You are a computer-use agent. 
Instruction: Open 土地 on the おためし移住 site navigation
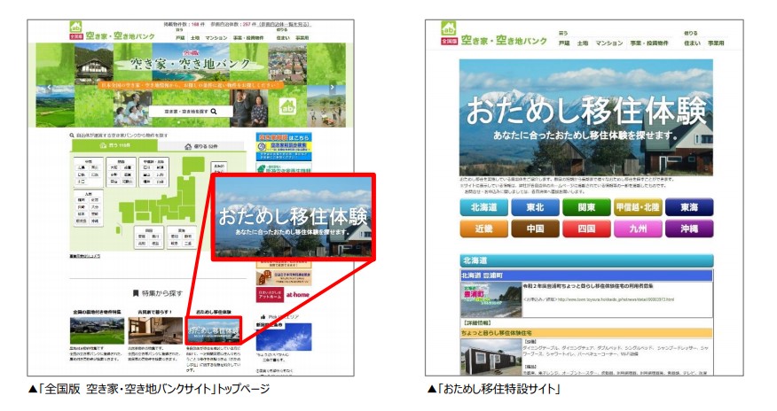point(583,43)
